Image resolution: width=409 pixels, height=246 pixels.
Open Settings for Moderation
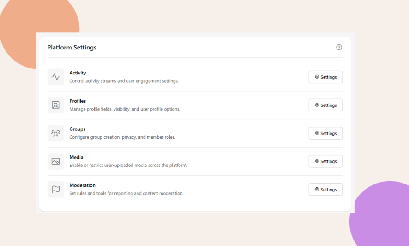coord(325,190)
